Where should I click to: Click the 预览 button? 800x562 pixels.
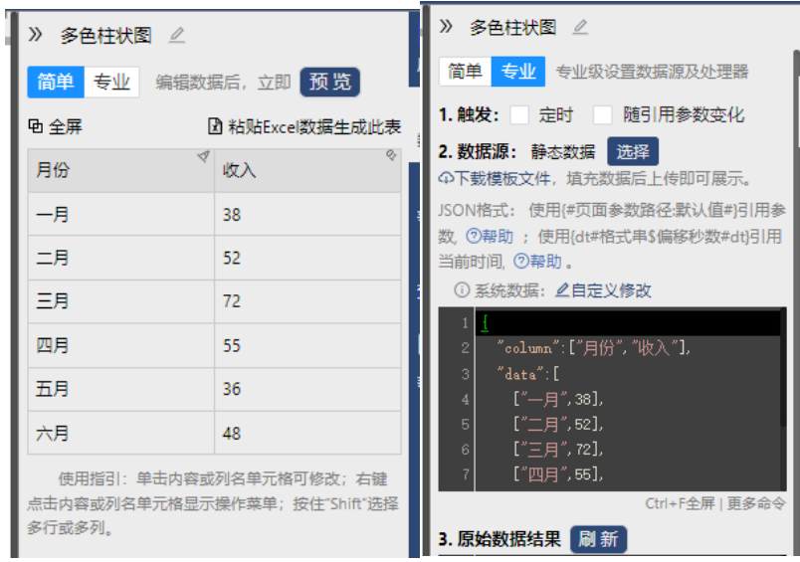pos(330,82)
